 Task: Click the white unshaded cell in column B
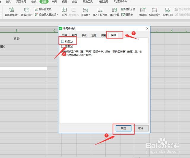(23, 68)
